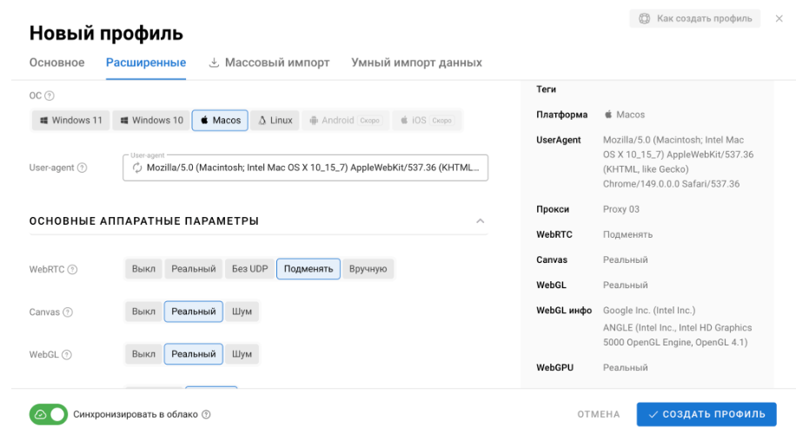The height and width of the screenshot is (447, 809).
Task: Toggle Синхронизировать в облако switch
Action: (49, 415)
